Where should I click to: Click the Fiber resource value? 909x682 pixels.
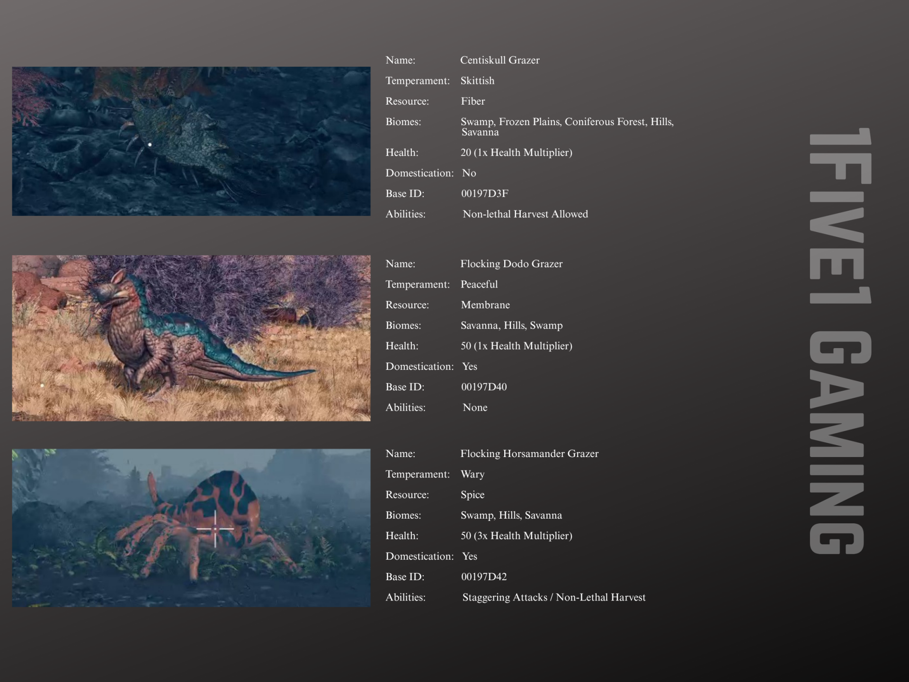point(473,101)
